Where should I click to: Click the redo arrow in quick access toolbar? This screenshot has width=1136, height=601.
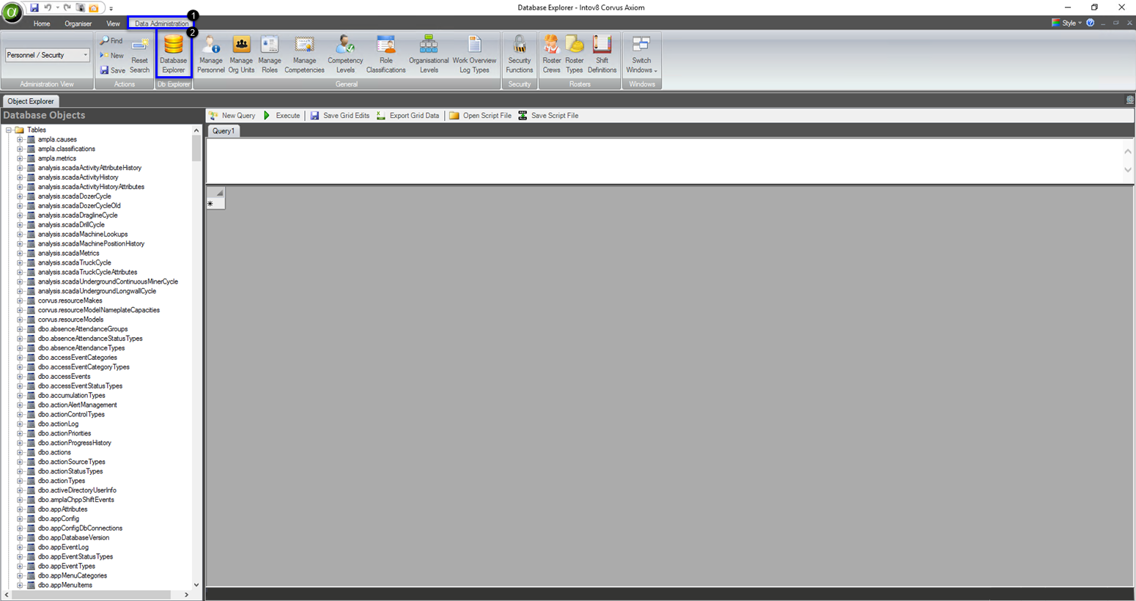coord(67,7)
